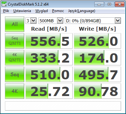Click the 510.0 Seq read result
This screenshot has width=126, height=114.
(49, 74)
